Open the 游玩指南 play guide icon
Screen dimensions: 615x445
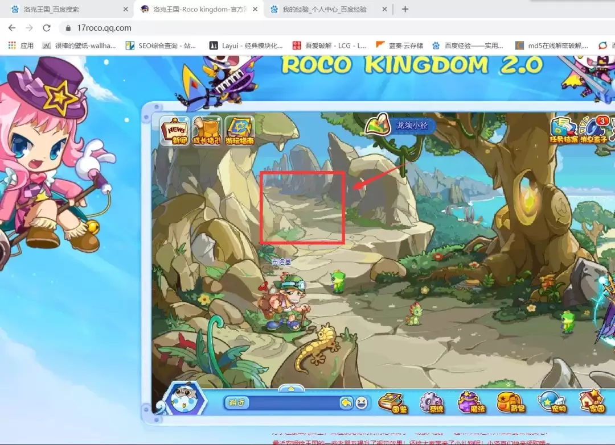[x=239, y=130]
